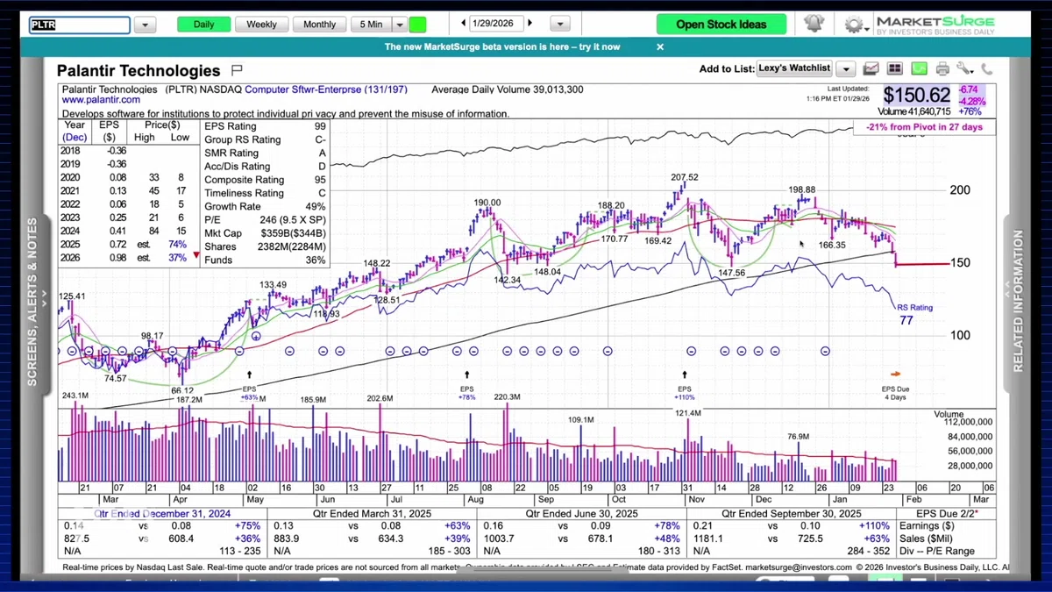Screen dimensions: 1052x592
Task: Click the 1/29/2026 date field
Action: (497, 24)
